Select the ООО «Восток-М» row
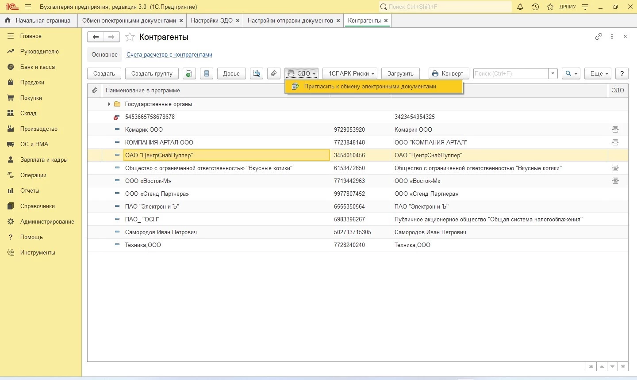The height and width of the screenshot is (380, 637). (148, 181)
